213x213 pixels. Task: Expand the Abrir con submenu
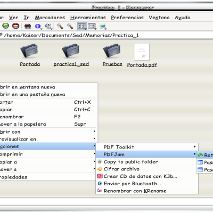pyautogui.click(x=48, y=132)
